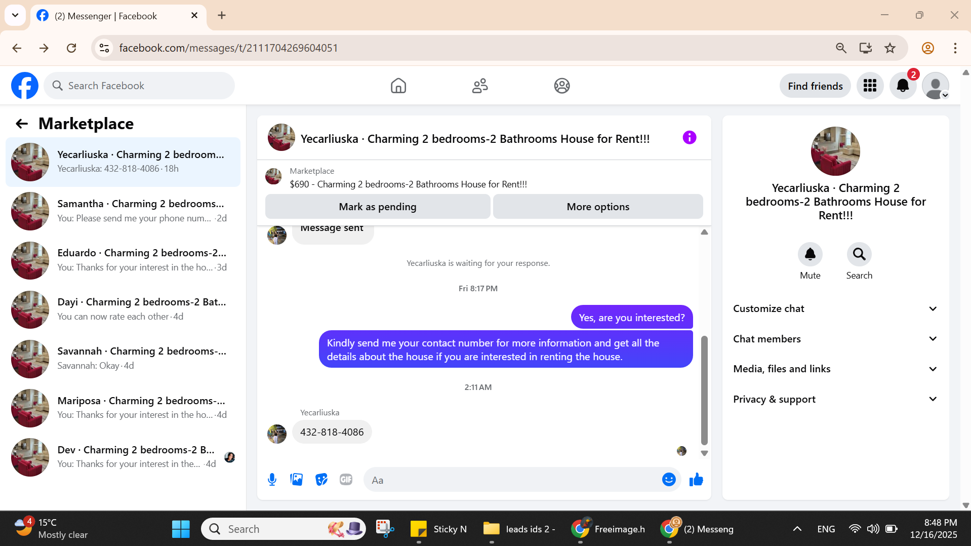Go back from Marketplace chats list

(x=22, y=124)
